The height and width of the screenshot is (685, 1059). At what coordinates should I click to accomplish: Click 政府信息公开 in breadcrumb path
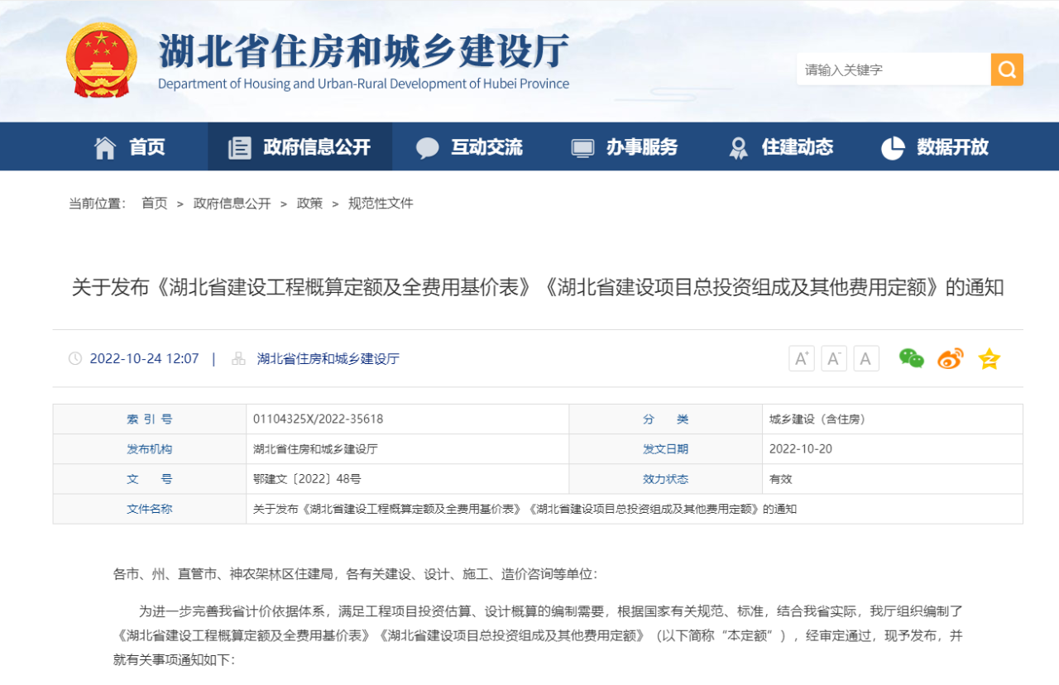232,204
